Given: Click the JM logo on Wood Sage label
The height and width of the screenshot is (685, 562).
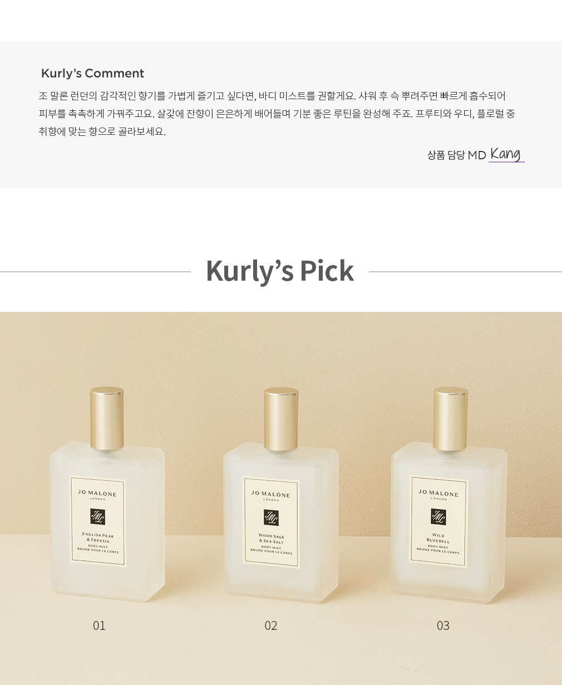Looking at the screenshot, I should [271, 518].
